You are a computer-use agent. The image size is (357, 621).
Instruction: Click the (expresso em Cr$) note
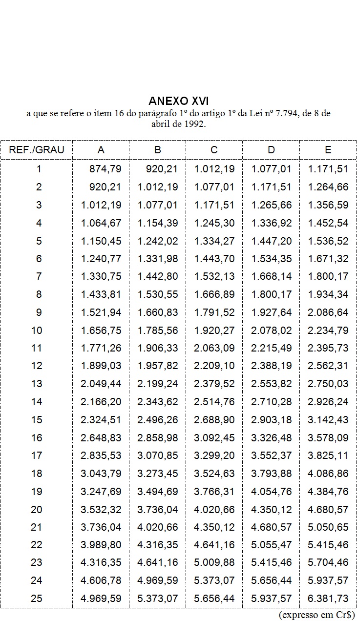(317, 614)
